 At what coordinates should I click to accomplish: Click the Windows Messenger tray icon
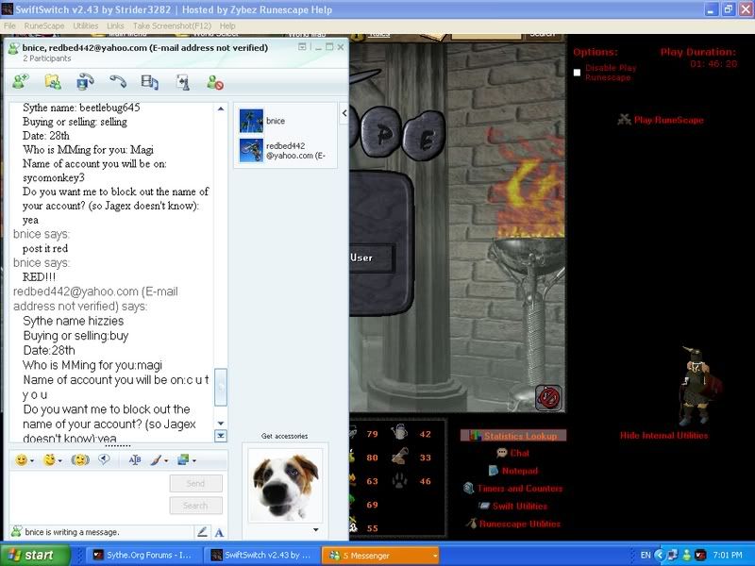point(686,555)
